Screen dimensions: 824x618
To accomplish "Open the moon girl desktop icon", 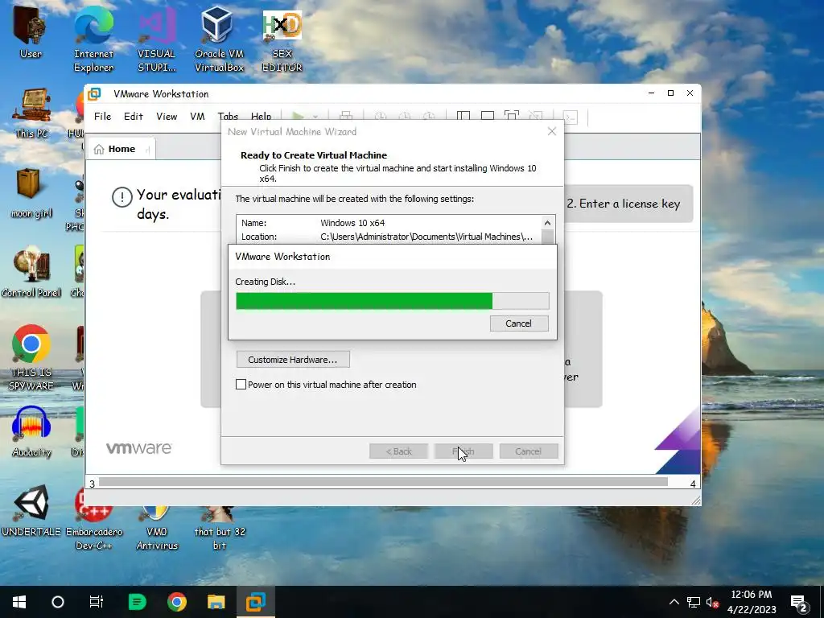I will pyautogui.click(x=31, y=194).
